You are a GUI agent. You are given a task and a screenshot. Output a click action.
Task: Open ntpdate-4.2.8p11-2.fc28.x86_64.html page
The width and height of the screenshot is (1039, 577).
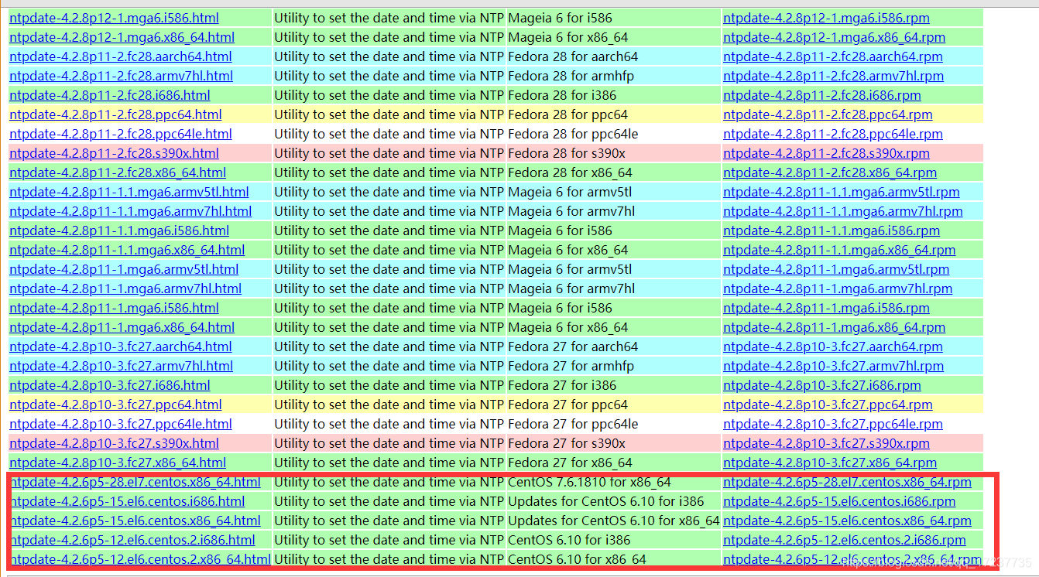pos(118,172)
